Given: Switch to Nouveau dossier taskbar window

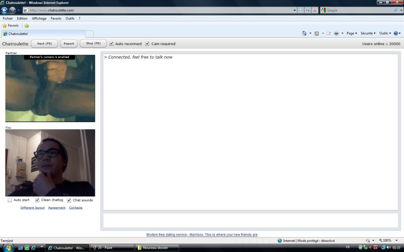Looking at the screenshot, I should (157, 248).
